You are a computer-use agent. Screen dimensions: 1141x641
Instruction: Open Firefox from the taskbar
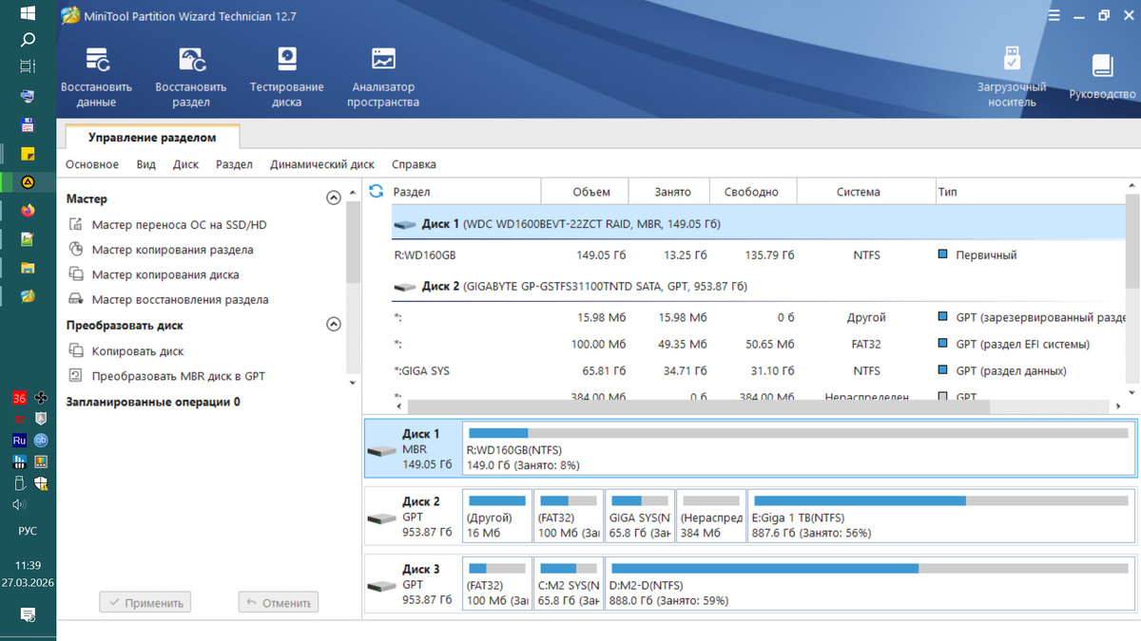(x=28, y=210)
